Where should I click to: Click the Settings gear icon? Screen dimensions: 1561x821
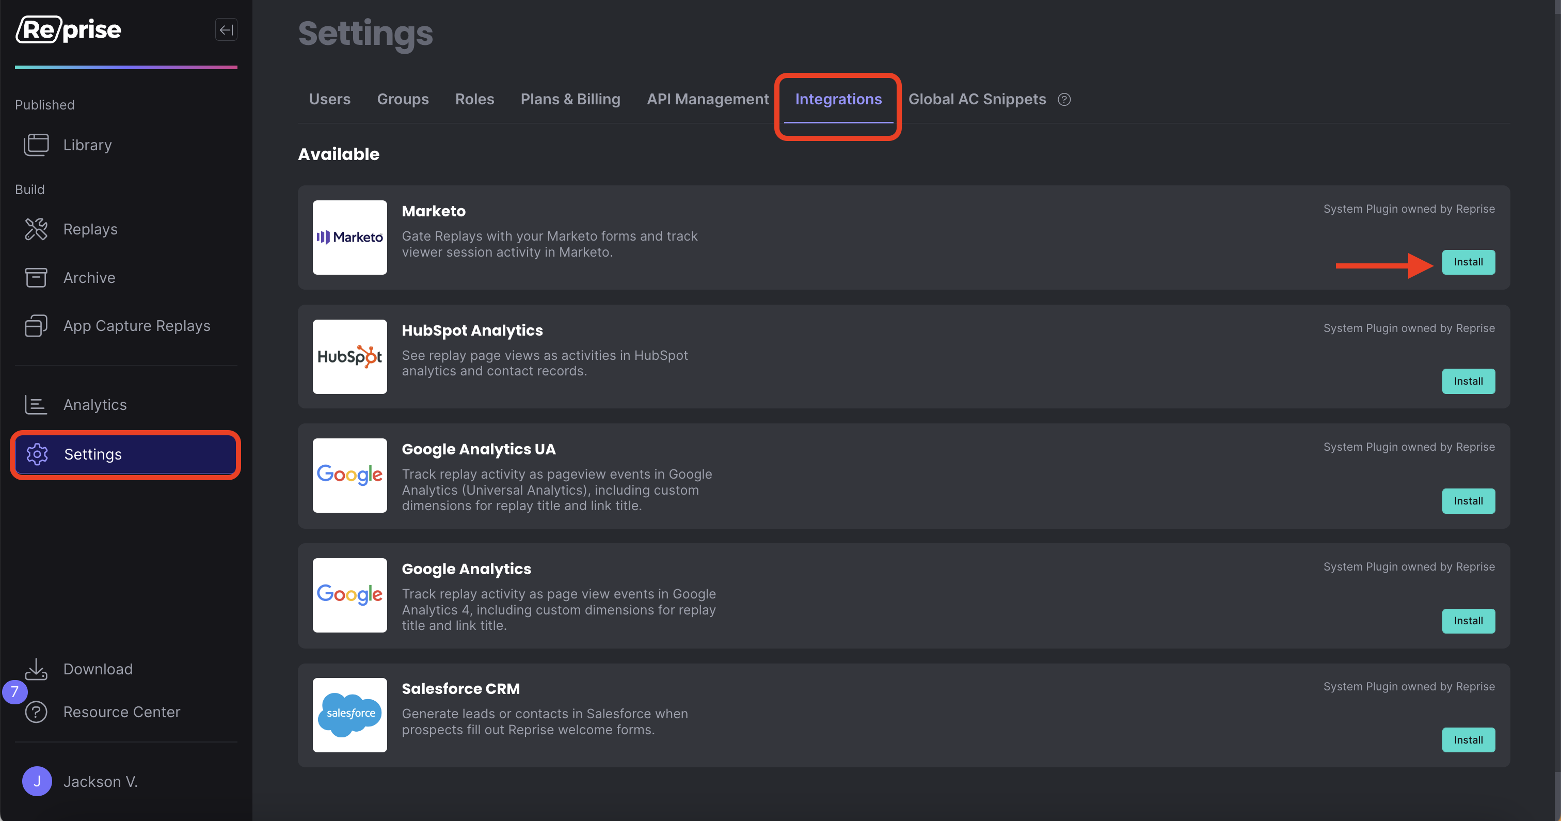click(x=37, y=454)
